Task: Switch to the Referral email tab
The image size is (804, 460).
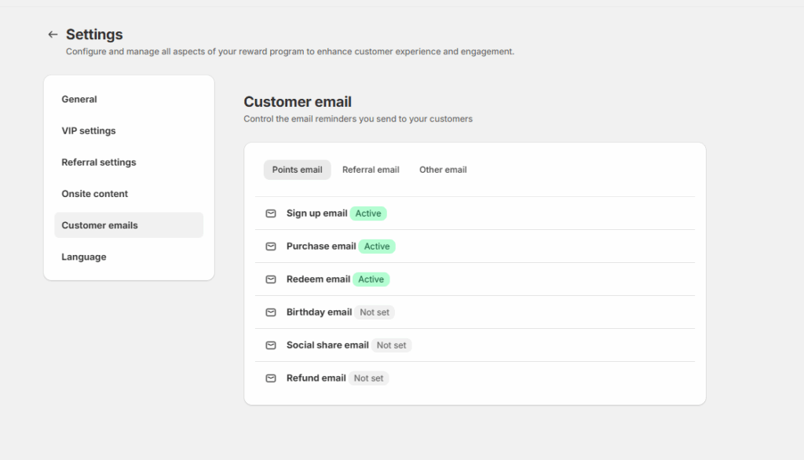Action: coord(371,170)
